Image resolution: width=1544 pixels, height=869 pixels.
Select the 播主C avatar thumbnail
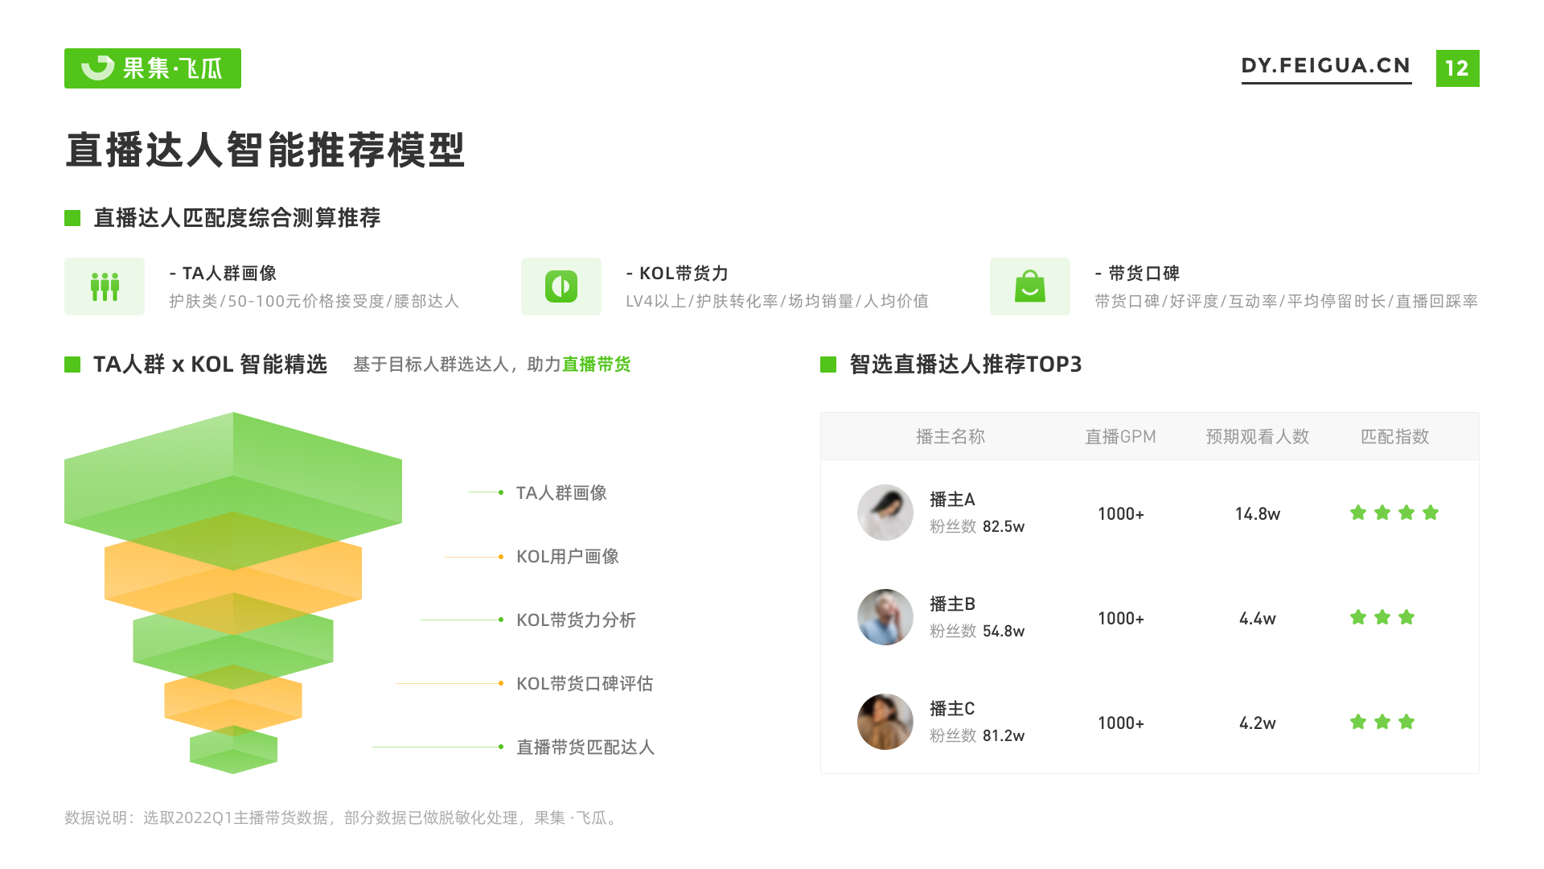click(885, 722)
